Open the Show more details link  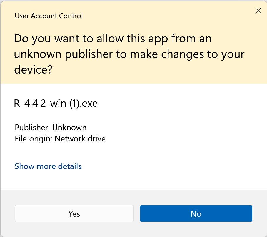[x=48, y=166]
